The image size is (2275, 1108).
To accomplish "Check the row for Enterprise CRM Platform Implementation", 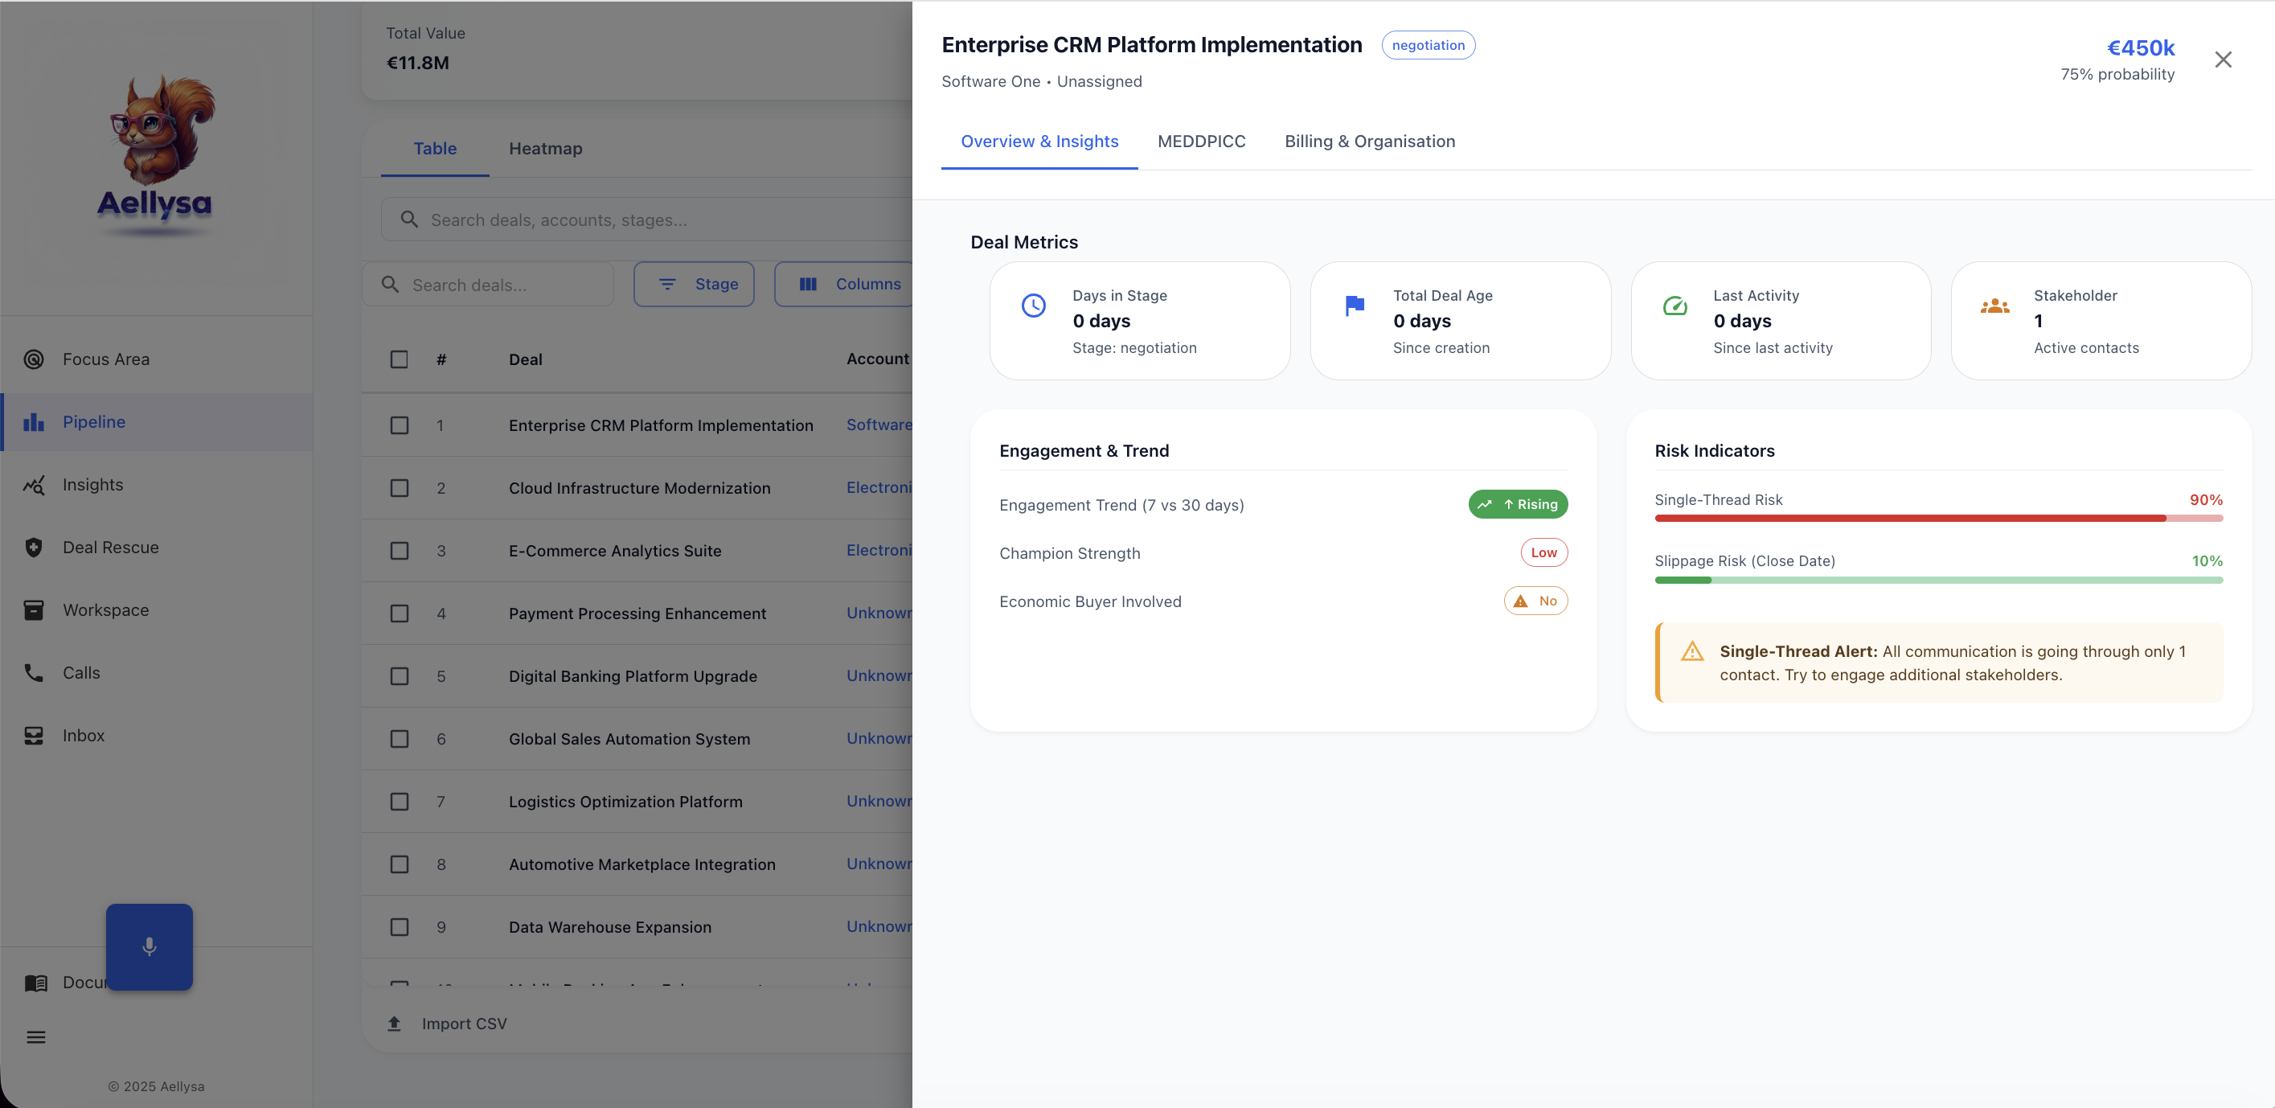I will 400,425.
